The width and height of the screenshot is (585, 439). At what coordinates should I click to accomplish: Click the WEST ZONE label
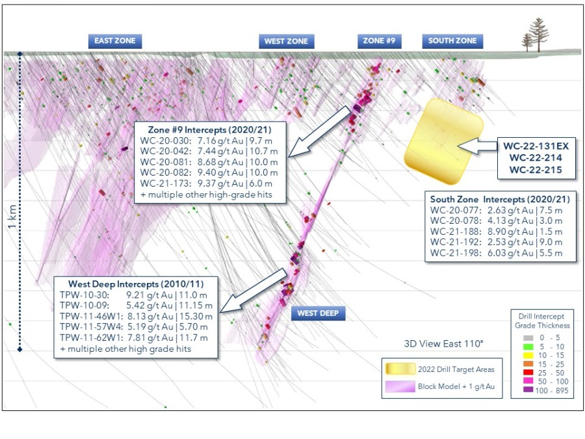click(287, 42)
